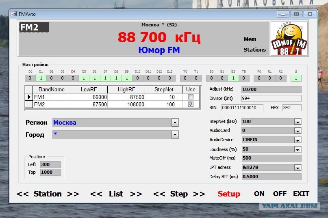Click the BIN value field

pyautogui.click(x=242, y=108)
